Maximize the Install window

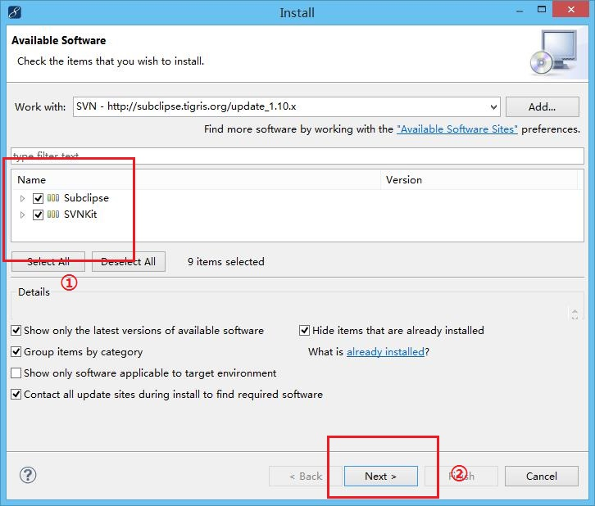point(542,10)
